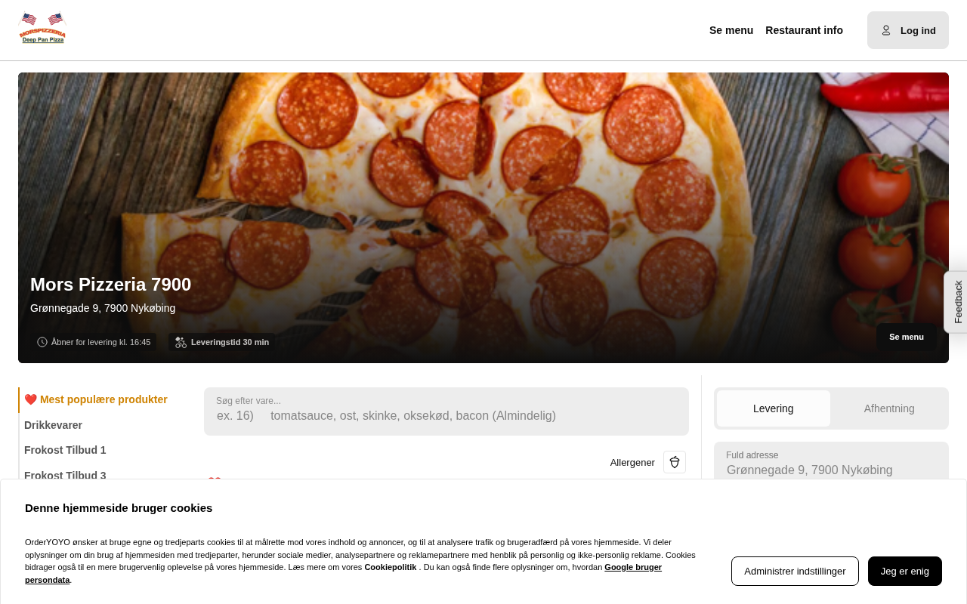Select the Levering tab
This screenshot has width=967, height=604.
774,408
